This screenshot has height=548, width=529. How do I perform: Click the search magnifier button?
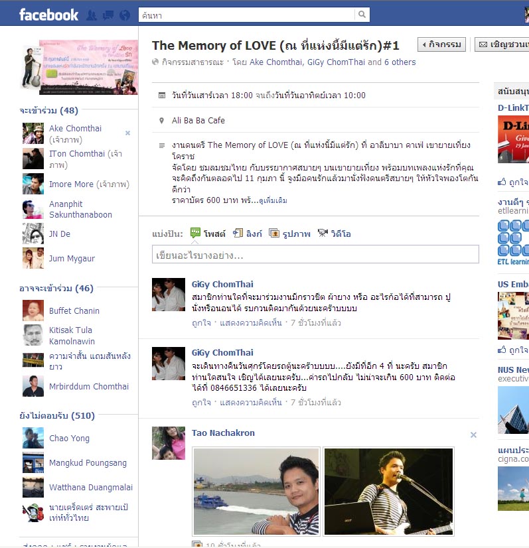coord(362,15)
